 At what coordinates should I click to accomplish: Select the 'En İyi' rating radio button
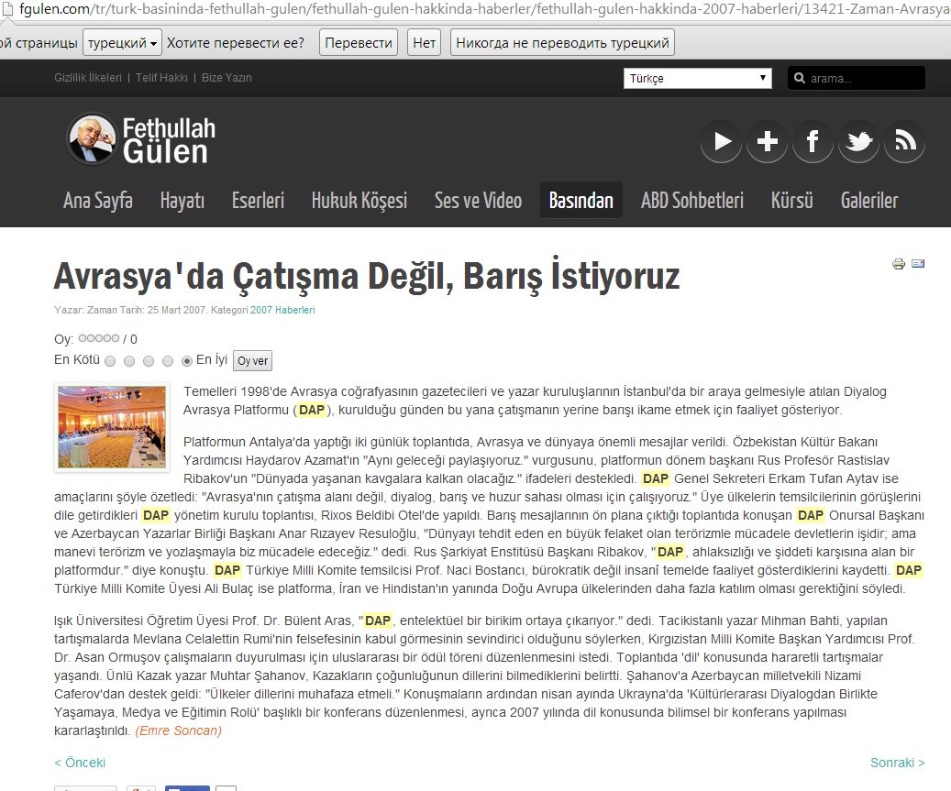tap(187, 361)
